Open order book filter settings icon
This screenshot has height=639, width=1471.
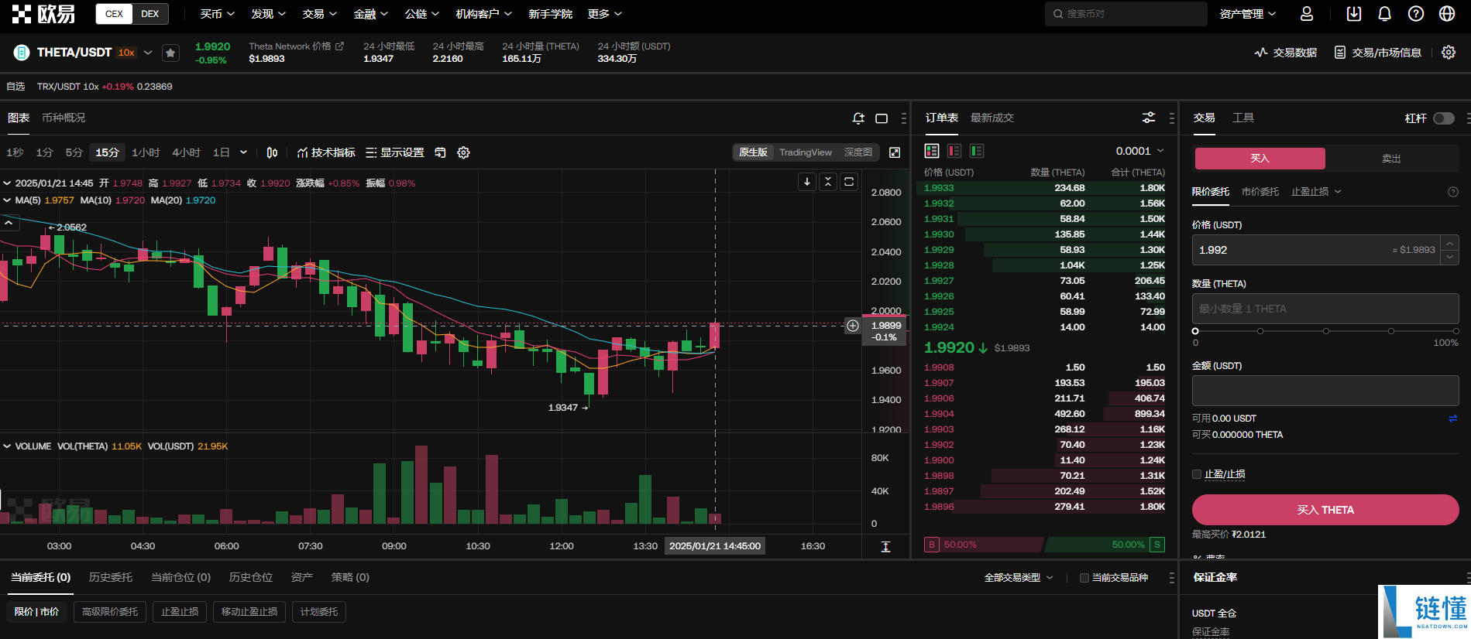[1149, 118]
